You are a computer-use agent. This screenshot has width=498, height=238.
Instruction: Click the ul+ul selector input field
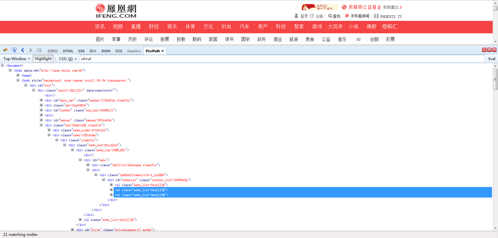[x=282, y=59]
